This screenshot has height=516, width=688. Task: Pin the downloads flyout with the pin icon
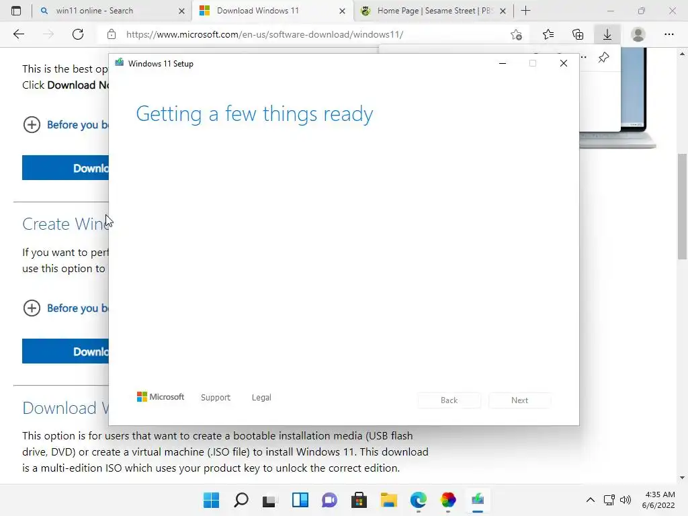[x=604, y=58]
